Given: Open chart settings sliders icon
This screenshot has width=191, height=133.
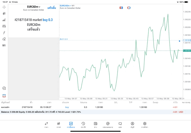Looking at the screenshot, I should tap(4, 26).
